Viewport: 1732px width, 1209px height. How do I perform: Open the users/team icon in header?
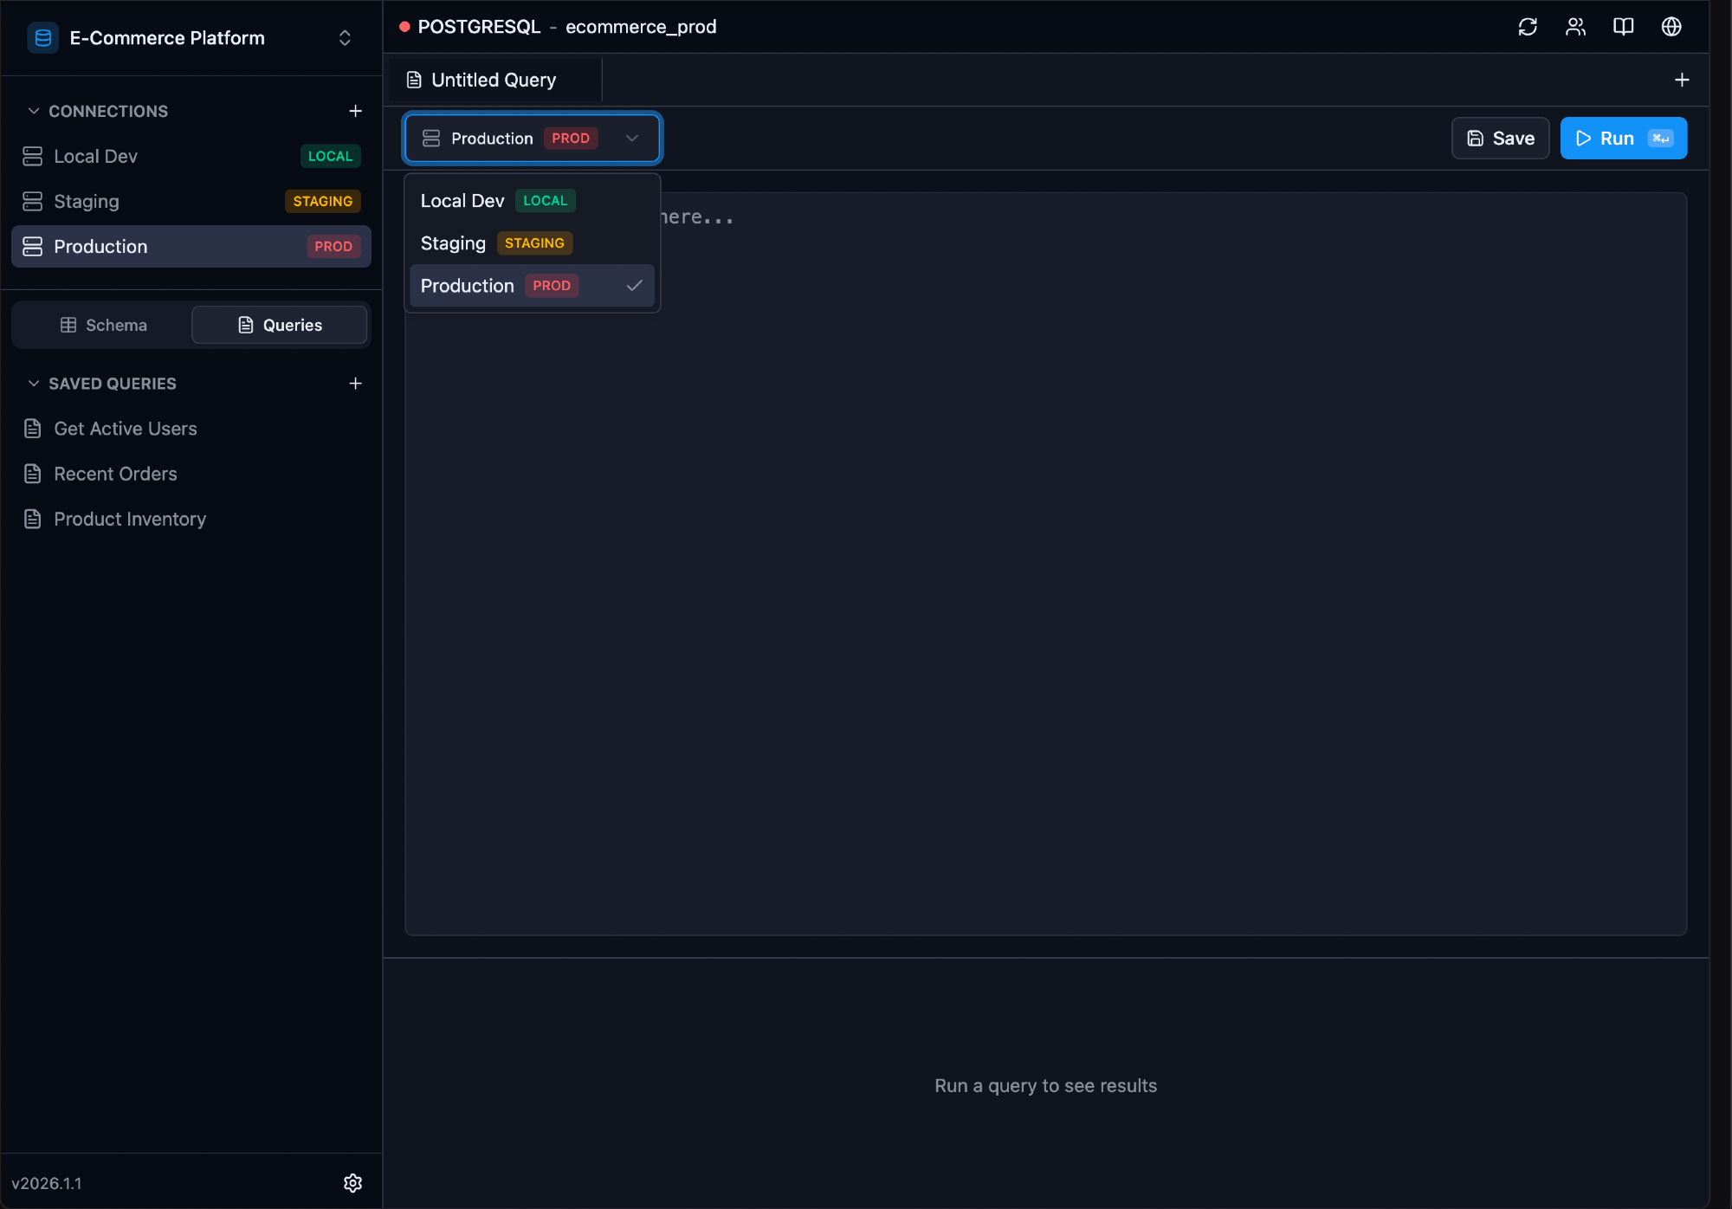[x=1575, y=27]
